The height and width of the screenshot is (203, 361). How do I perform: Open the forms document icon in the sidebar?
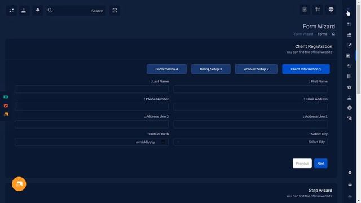tap(348, 56)
